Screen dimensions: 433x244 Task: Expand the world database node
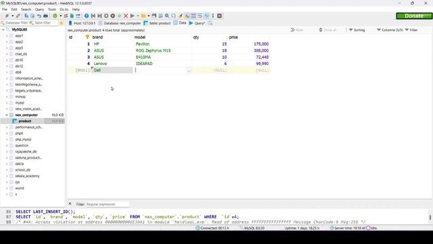(x=7, y=188)
